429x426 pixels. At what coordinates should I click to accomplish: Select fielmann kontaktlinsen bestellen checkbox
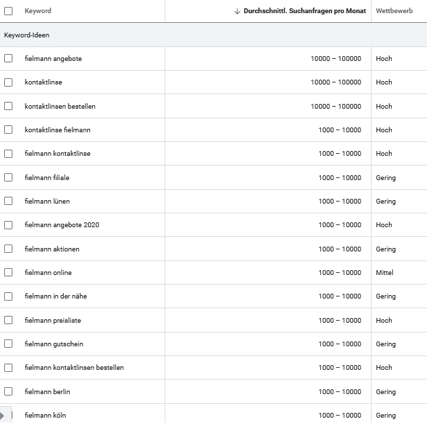pyautogui.click(x=8, y=368)
